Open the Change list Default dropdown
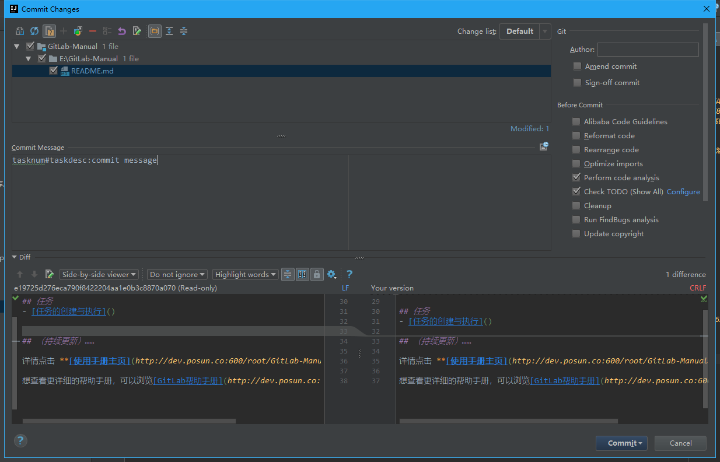720x462 pixels. 525,32
